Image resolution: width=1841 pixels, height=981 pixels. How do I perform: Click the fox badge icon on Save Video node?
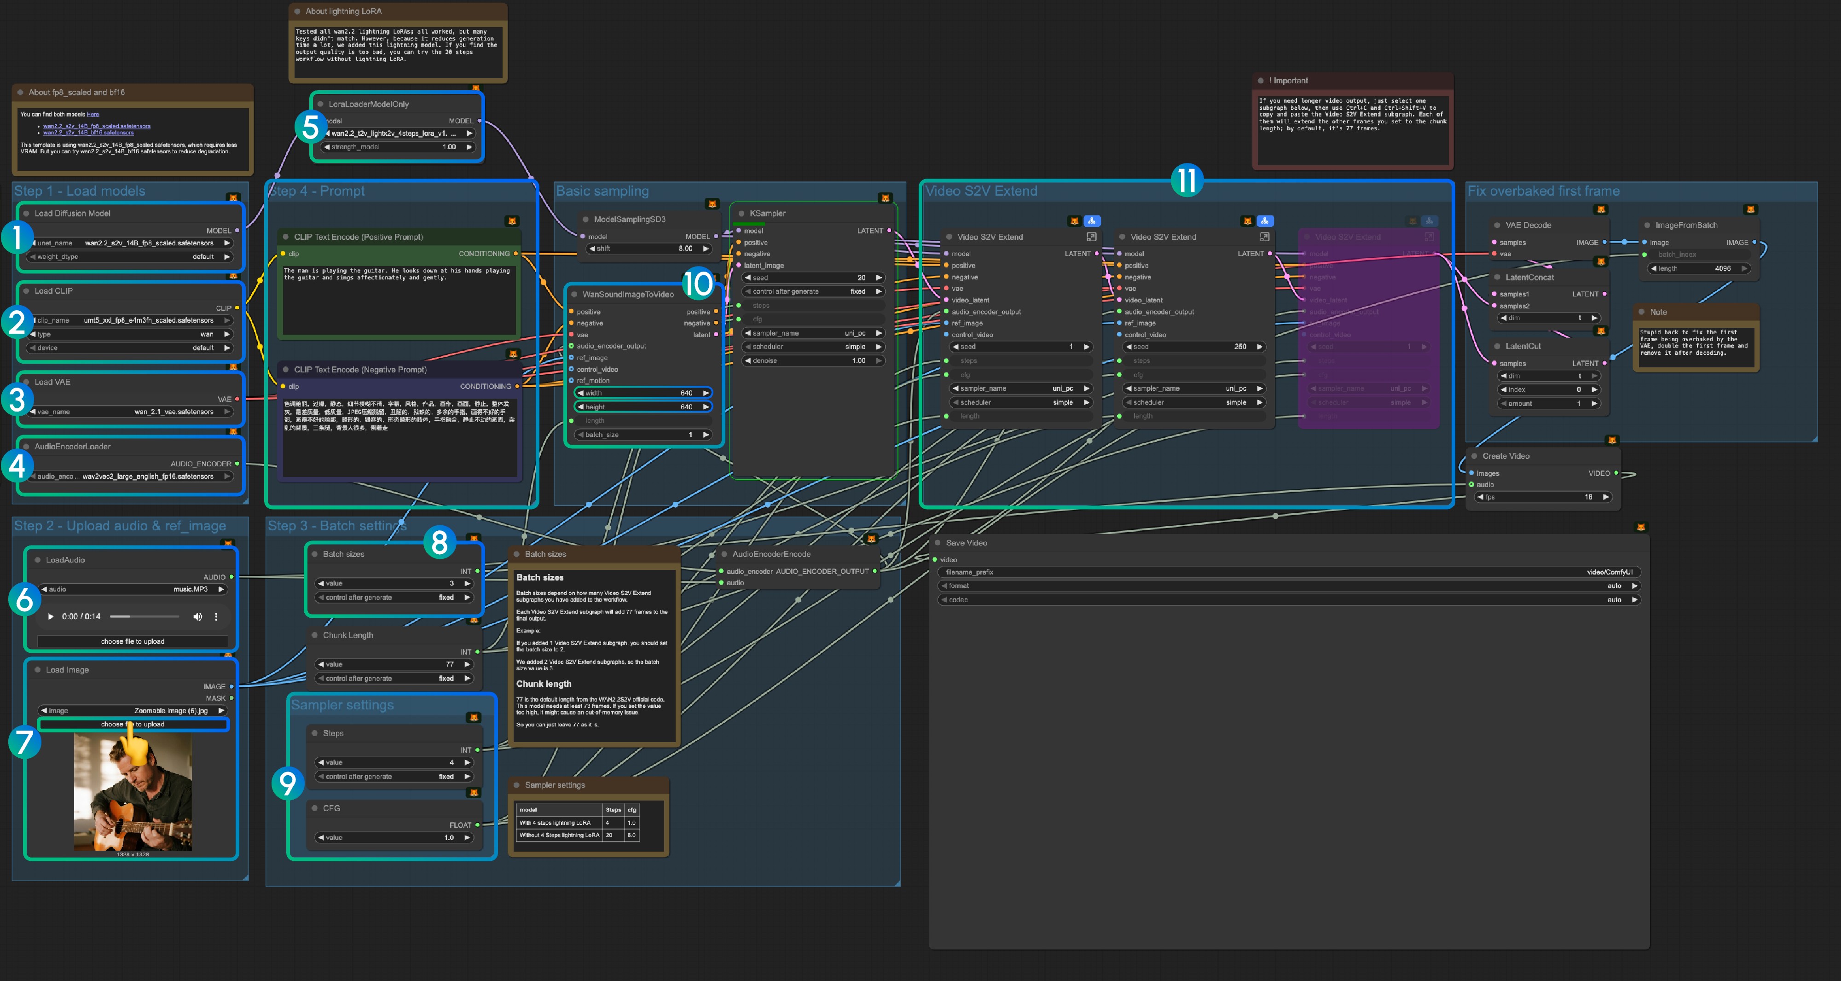pos(1640,527)
